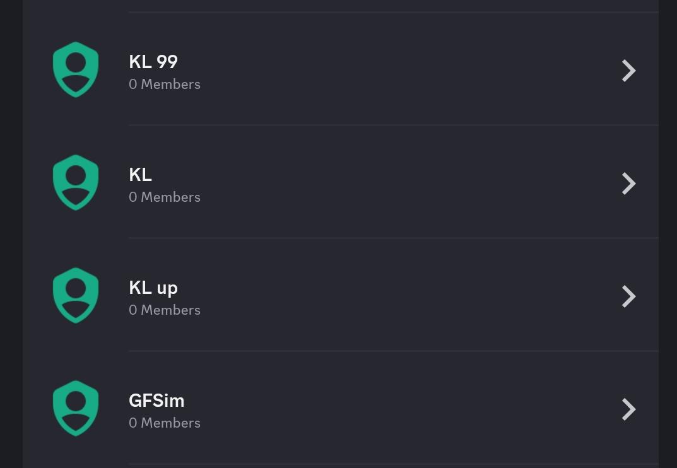Open the KL role with its right arrow
Image resolution: width=677 pixels, height=468 pixels.
pos(628,184)
